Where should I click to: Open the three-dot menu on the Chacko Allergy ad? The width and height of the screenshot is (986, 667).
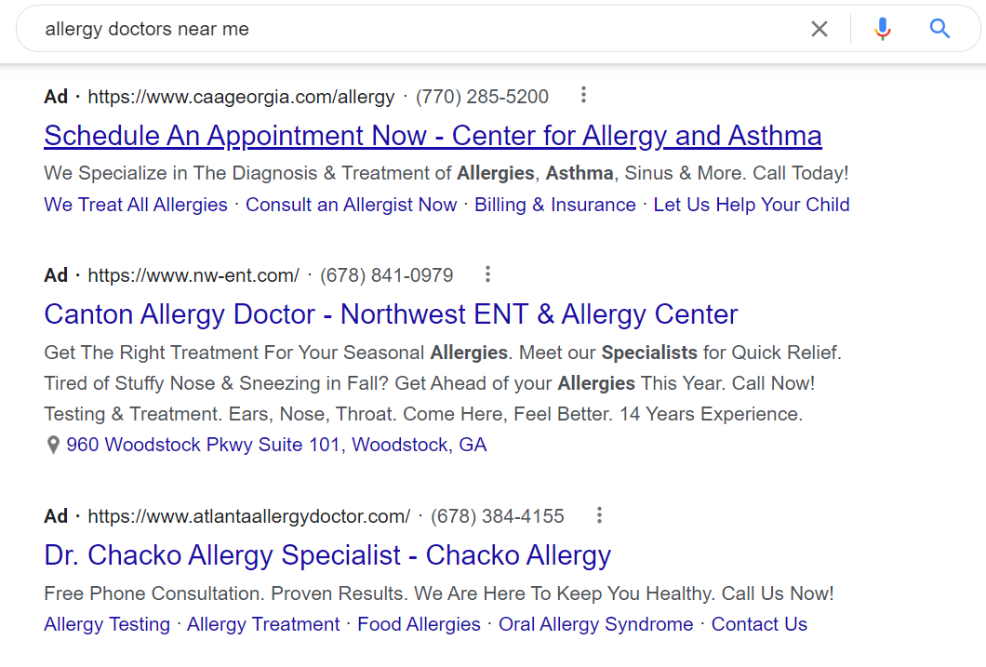[599, 514]
